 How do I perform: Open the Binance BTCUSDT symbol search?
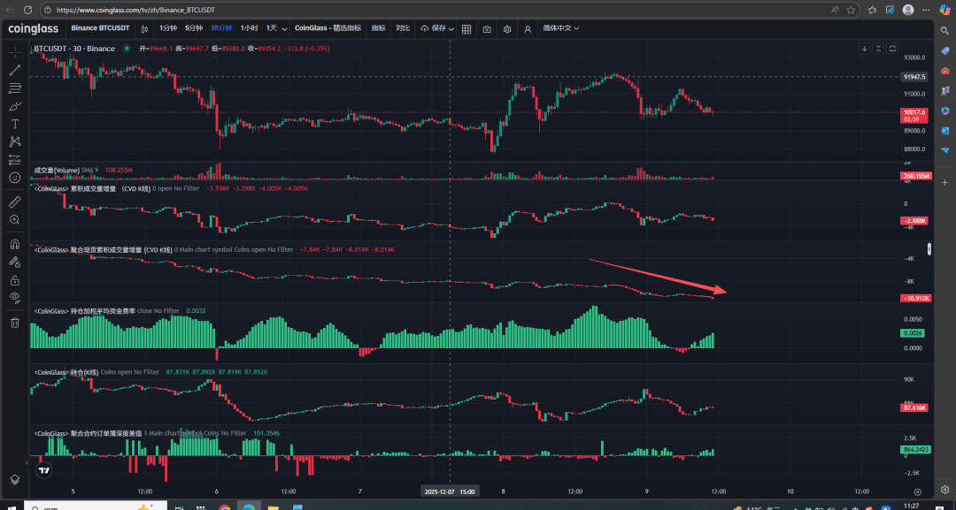(x=100, y=28)
